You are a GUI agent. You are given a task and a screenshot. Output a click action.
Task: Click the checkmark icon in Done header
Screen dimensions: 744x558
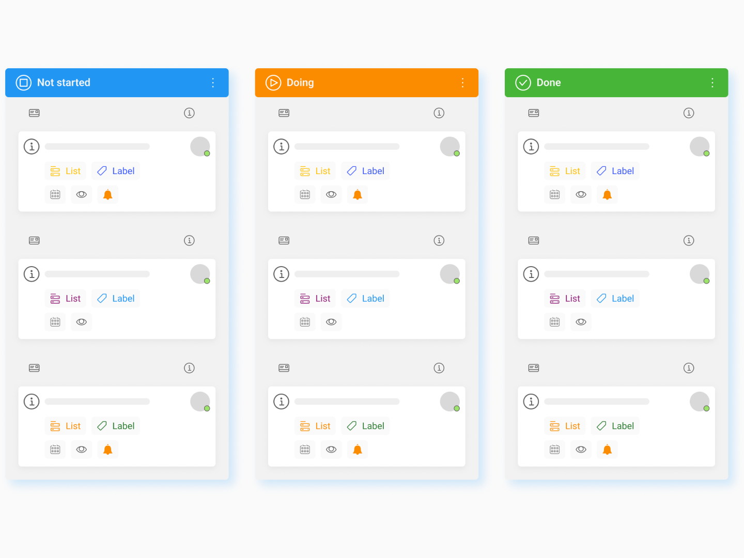point(523,83)
